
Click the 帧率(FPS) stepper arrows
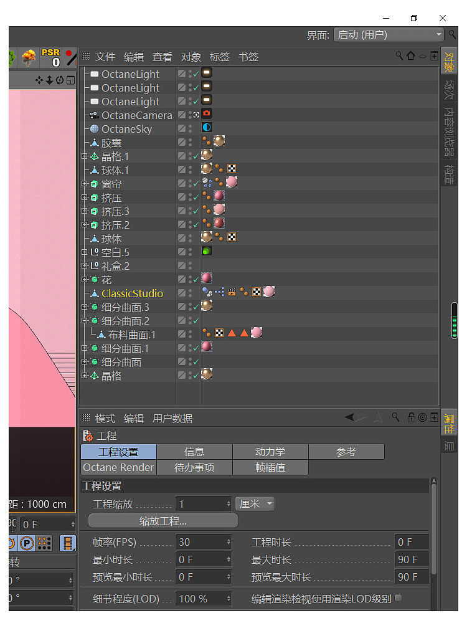(x=229, y=542)
